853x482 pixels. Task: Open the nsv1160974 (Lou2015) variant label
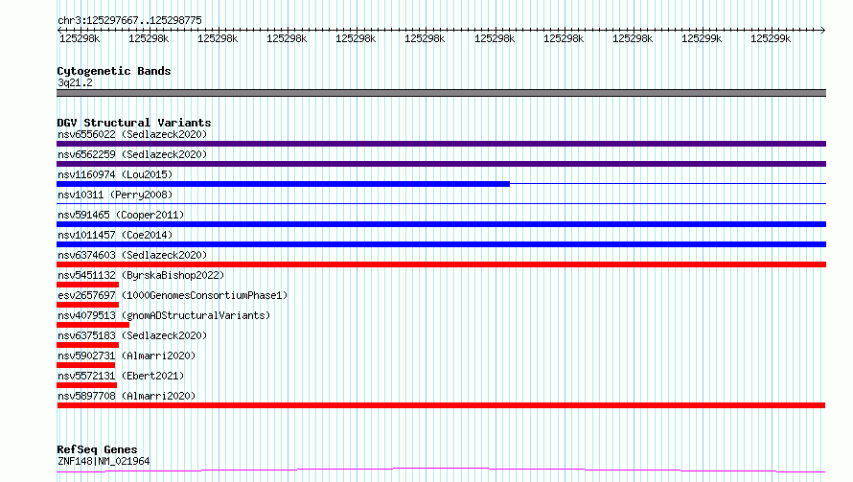click(x=115, y=174)
